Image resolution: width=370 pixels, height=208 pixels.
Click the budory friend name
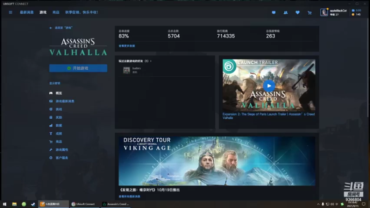136,68
